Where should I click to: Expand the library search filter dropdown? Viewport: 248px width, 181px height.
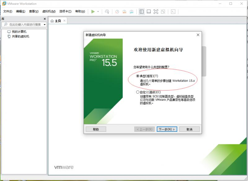click(45, 24)
